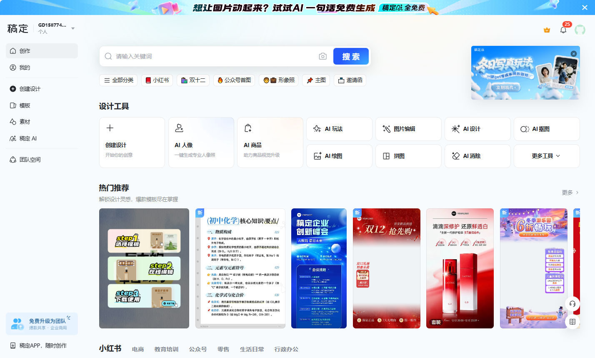The width and height of the screenshot is (595, 358).
Task: Open the AI 玩法 tool
Action: pos(339,129)
